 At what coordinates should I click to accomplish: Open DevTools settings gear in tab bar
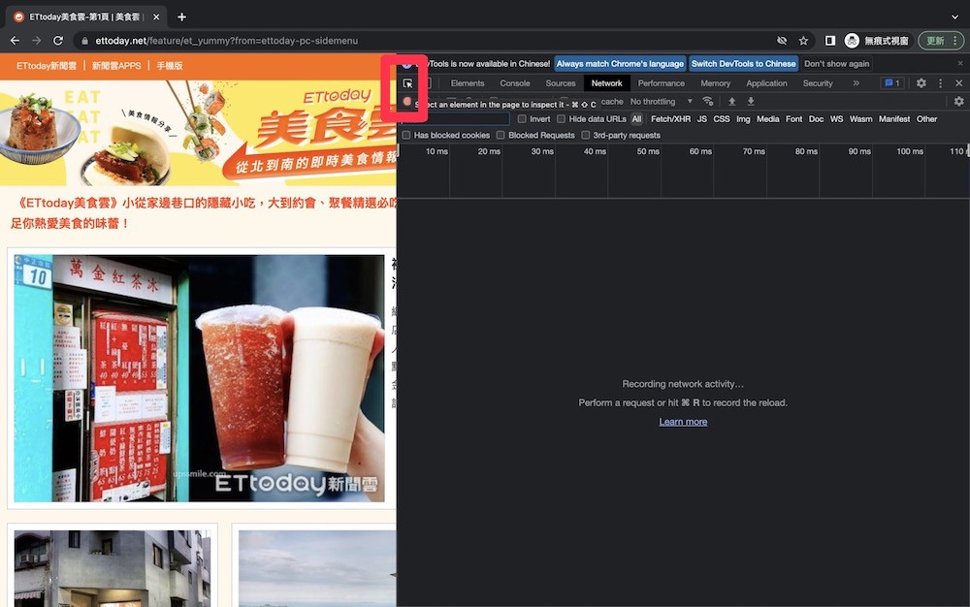pyautogui.click(x=921, y=82)
